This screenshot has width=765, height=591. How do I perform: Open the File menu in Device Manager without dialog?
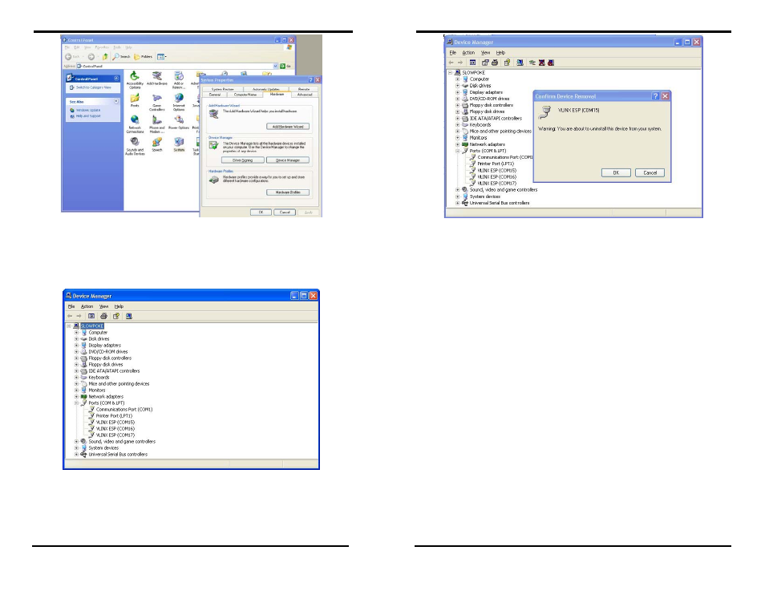(x=71, y=306)
